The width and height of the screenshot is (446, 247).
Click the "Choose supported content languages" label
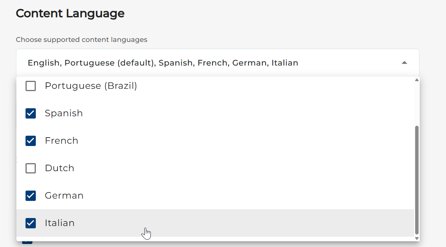click(82, 40)
